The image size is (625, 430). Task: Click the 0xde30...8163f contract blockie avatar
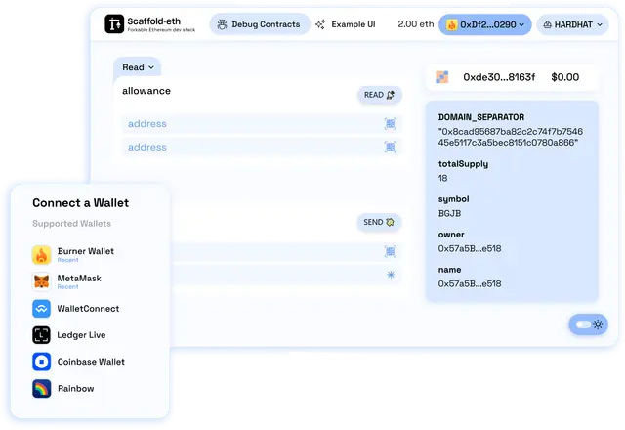click(441, 77)
